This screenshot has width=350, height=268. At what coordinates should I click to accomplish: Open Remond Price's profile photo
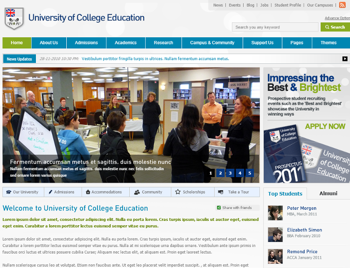point(275,256)
